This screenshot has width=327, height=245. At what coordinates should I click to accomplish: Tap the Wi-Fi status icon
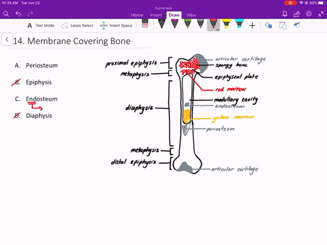[x=301, y=3]
